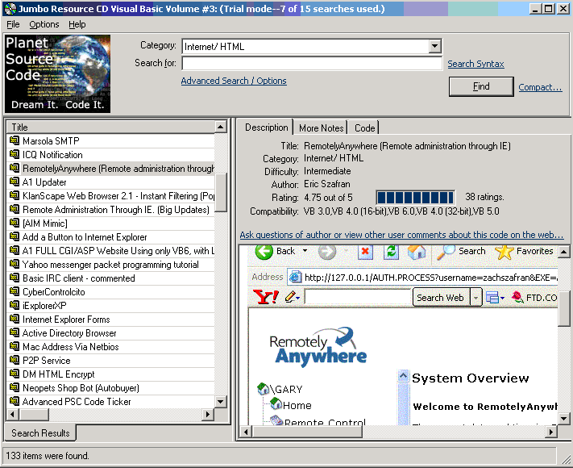The height and width of the screenshot is (468, 573).
Task: Select 'Yahoo messenger packet programming tutorial' row
Action: (x=110, y=264)
